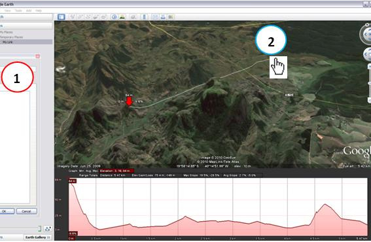
Task: Toggle the sunlight toolbar icon
Action: pos(122,17)
